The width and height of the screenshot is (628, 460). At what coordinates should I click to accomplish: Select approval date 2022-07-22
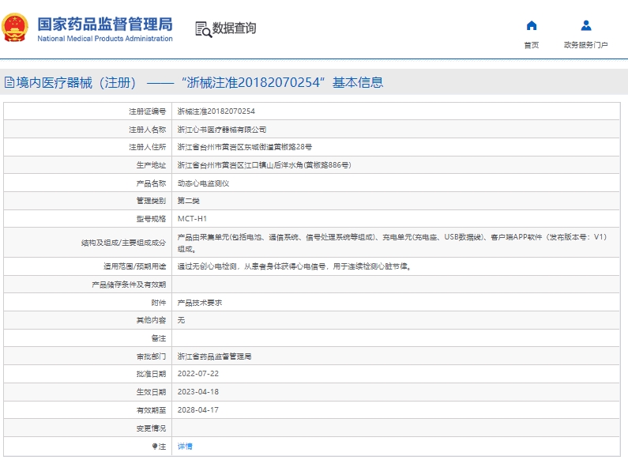pos(198,374)
